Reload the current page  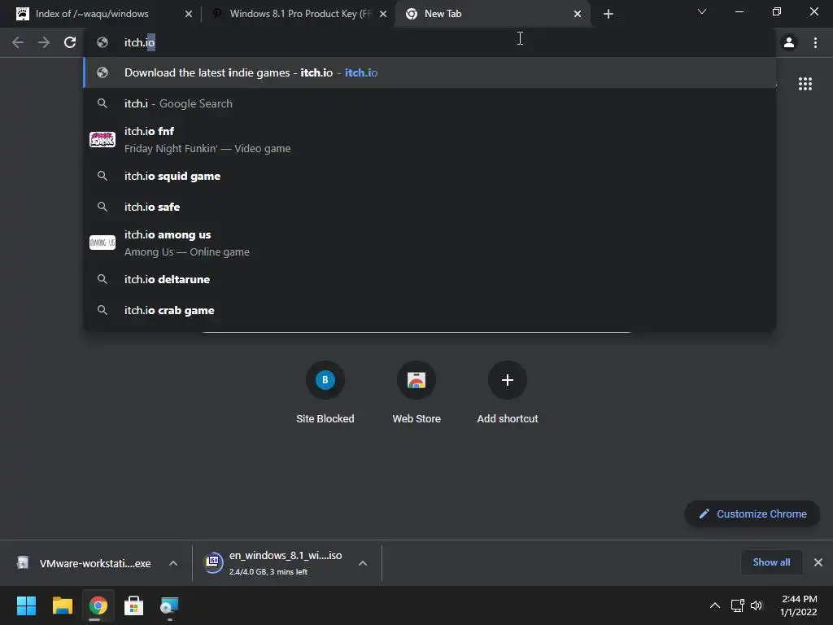pyautogui.click(x=70, y=42)
